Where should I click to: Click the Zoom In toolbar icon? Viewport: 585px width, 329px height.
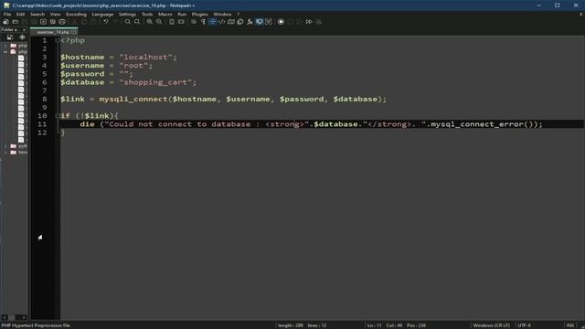[150, 22]
